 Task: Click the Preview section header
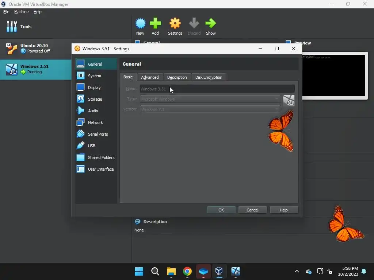[302, 43]
